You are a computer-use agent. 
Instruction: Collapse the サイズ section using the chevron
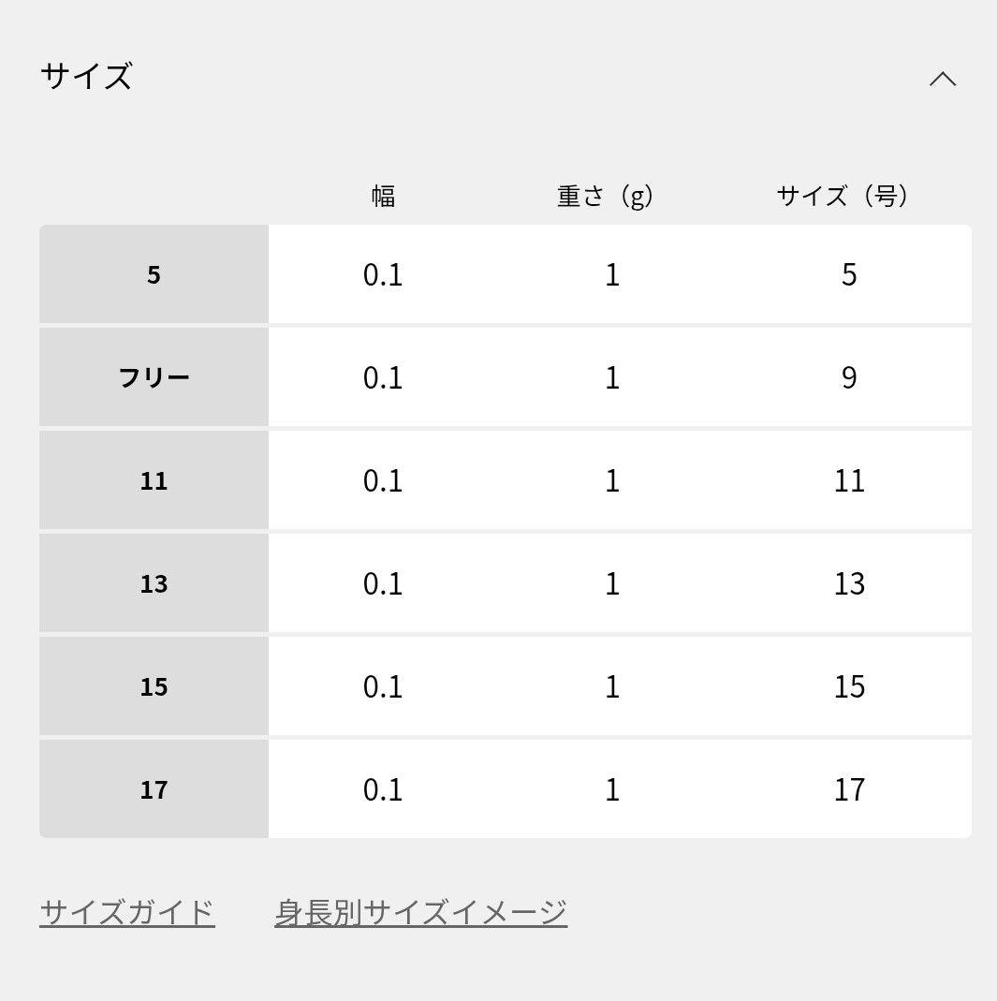(945, 79)
